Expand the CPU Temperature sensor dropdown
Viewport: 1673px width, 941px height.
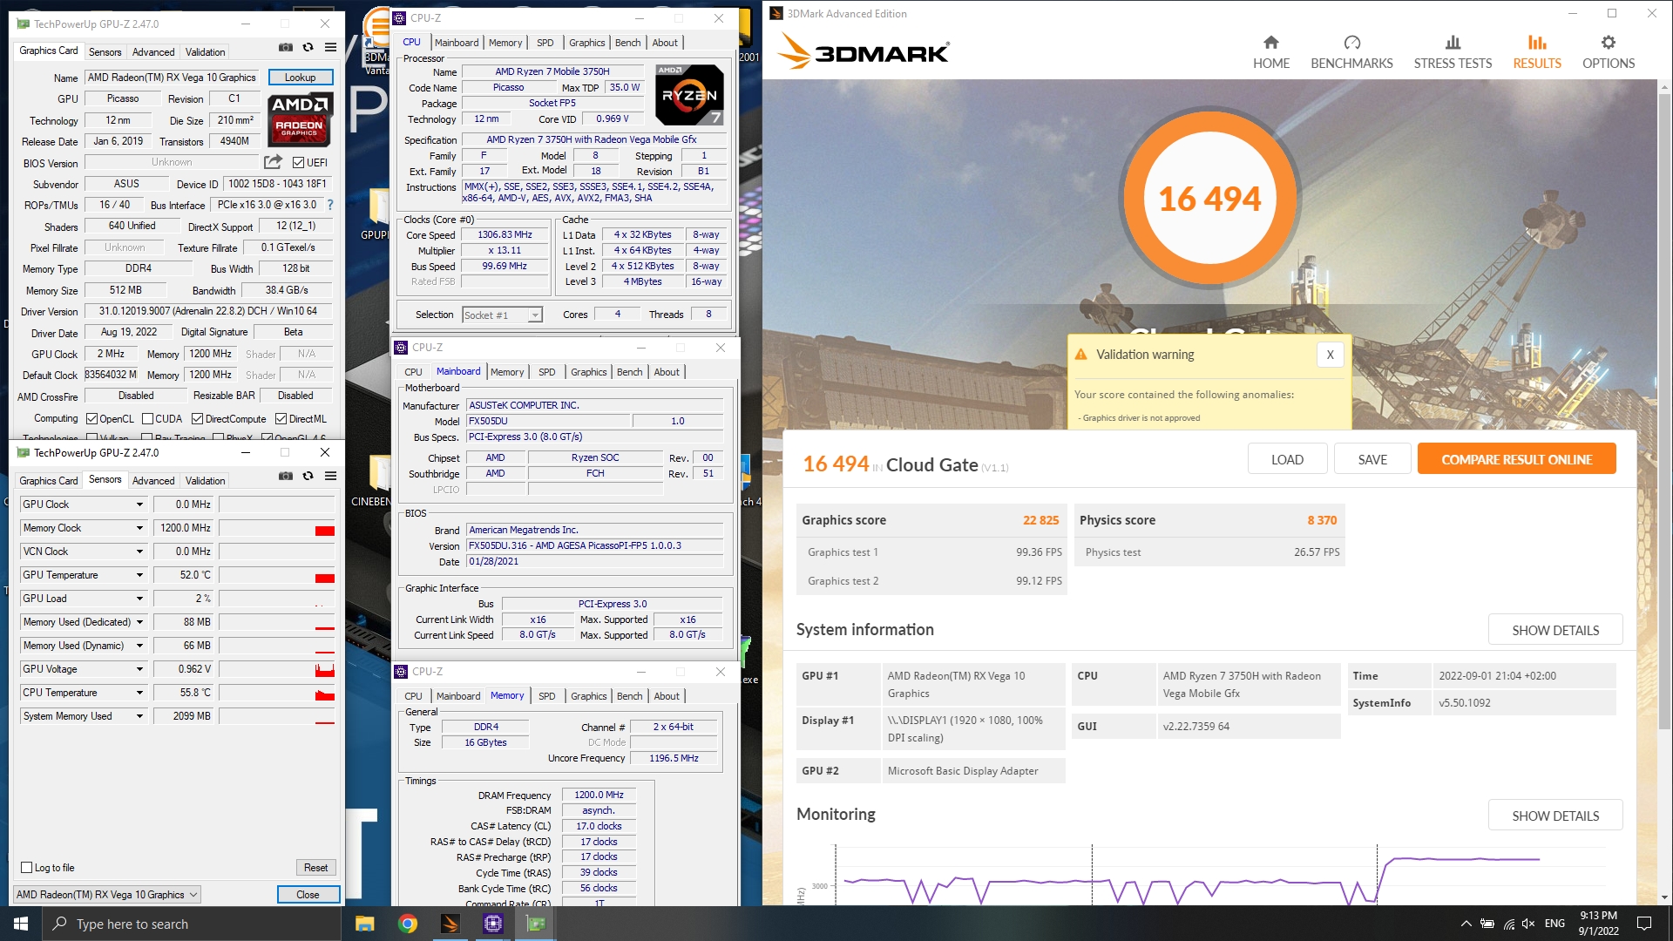pyautogui.click(x=139, y=693)
